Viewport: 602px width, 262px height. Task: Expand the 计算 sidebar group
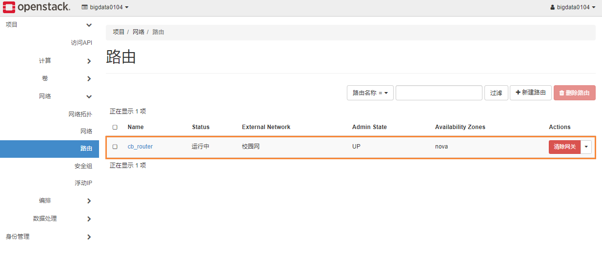[49, 61]
